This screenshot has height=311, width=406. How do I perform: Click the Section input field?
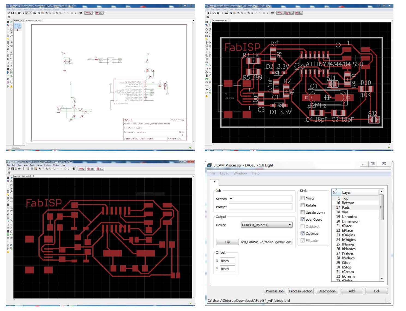pyautogui.click(x=261, y=199)
